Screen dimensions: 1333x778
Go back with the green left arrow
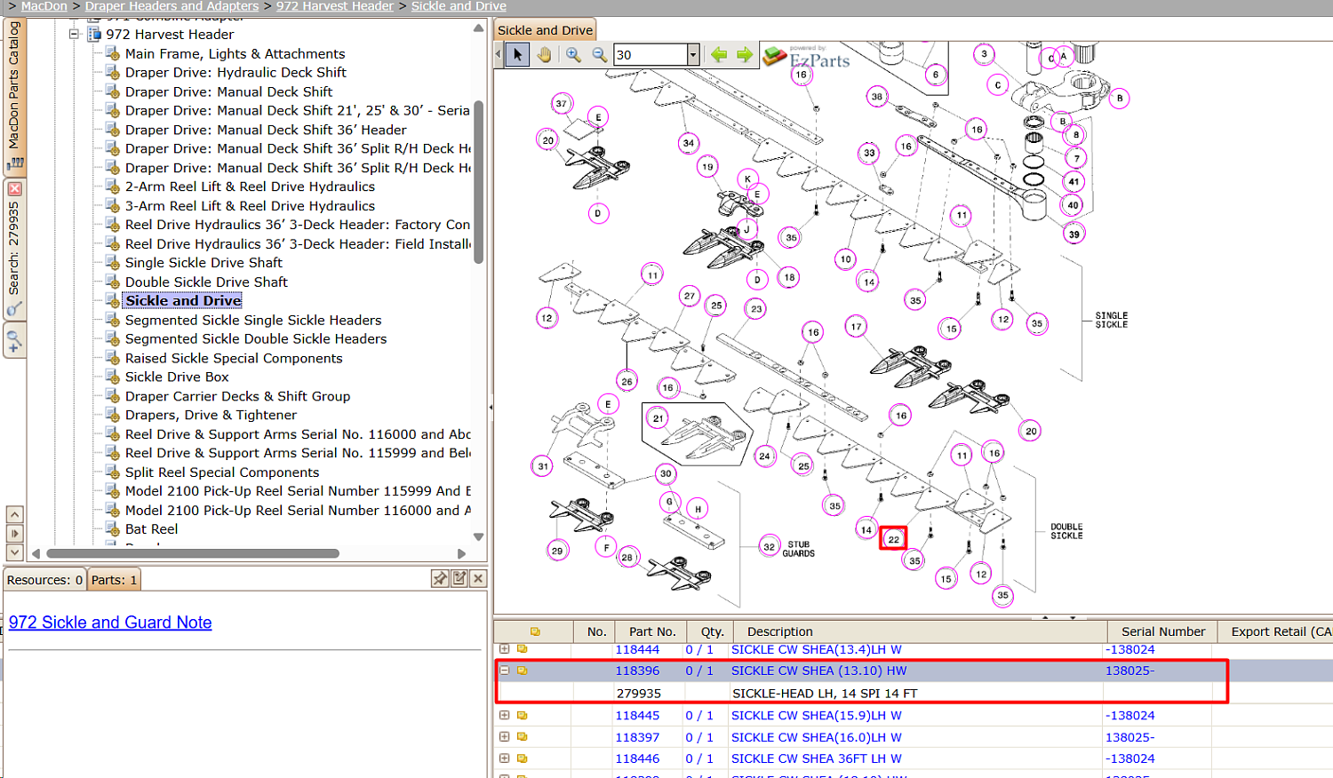coord(719,55)
